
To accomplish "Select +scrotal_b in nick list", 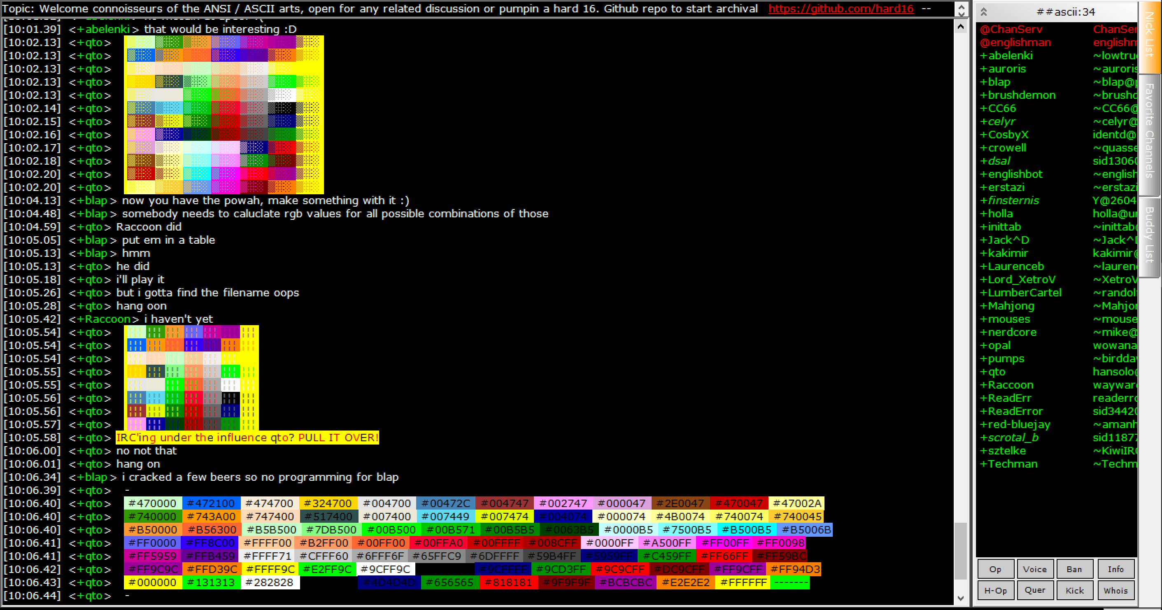I will [1008, 438].
